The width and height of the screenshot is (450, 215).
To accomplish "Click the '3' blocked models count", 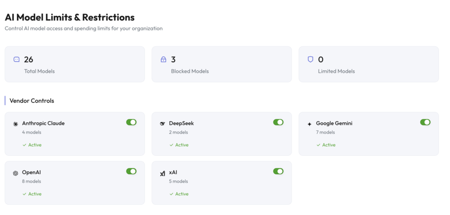I will coord(173,60).
